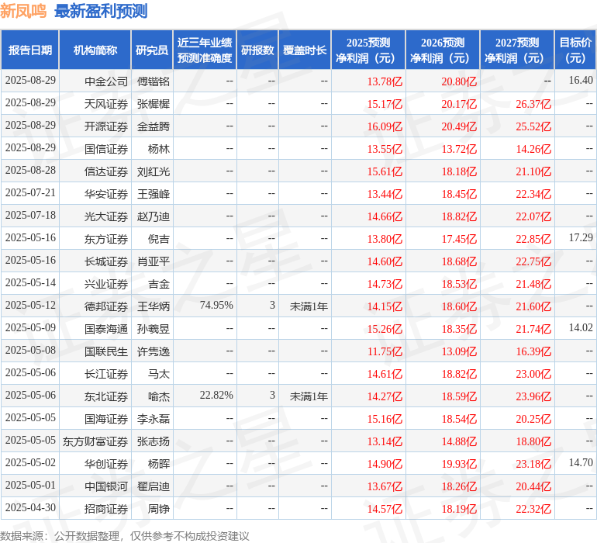Click the date 2025-05-14

(30, 282)
